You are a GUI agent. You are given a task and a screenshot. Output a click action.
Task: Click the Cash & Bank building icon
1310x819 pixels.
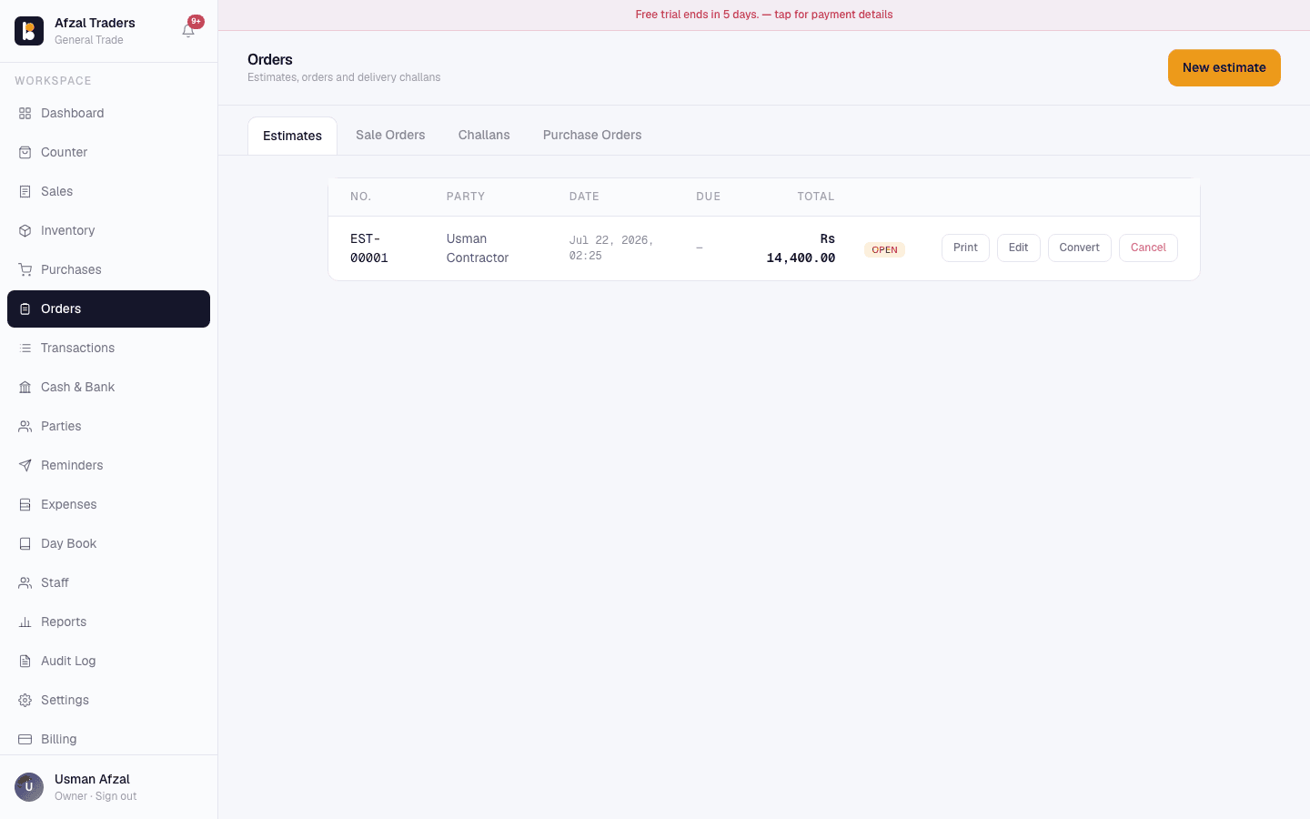pos(25,388)
